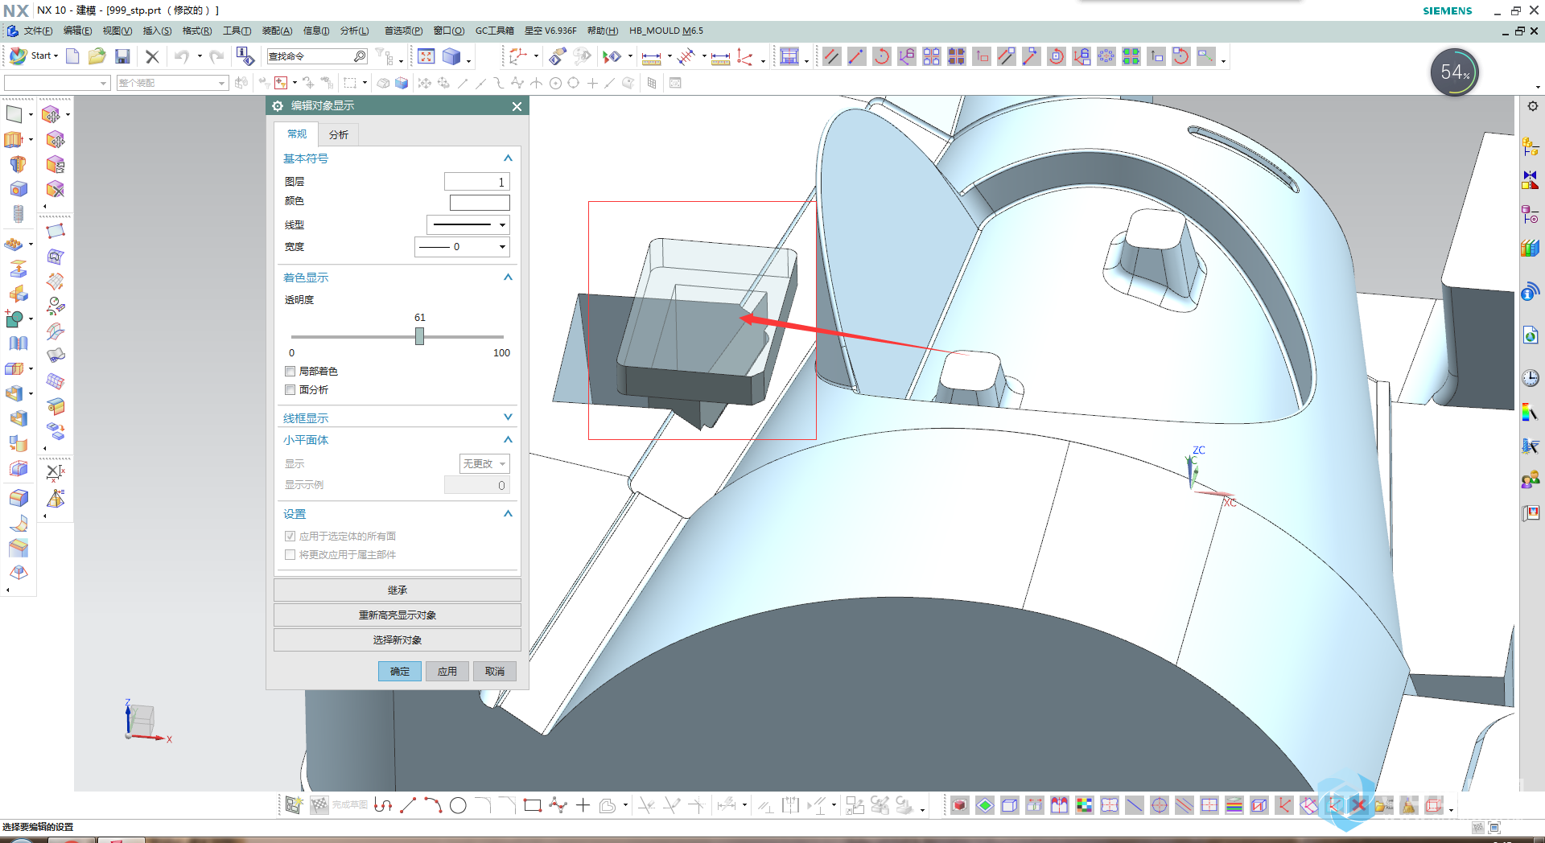Select the line sketch tool
1545x843 pixels.
pyautogui.click(x=408, y=805)
